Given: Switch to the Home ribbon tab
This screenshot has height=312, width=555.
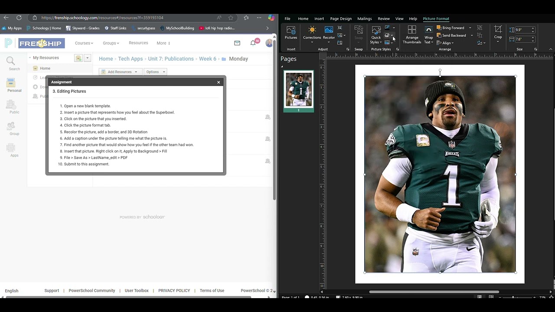Looking at the screenshot, I should click(x=303, y=19).
